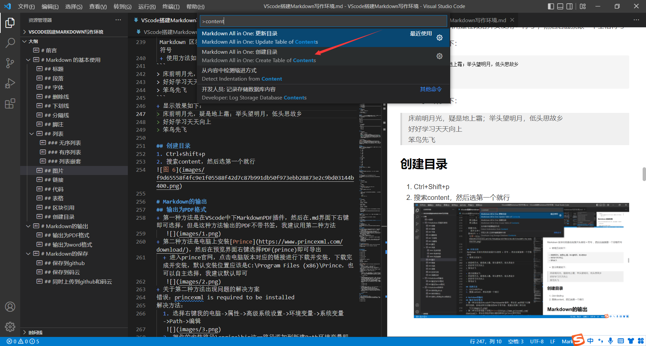Open the 选择(S) menu
Screen dimensions: 646x346
pos(74,6)
